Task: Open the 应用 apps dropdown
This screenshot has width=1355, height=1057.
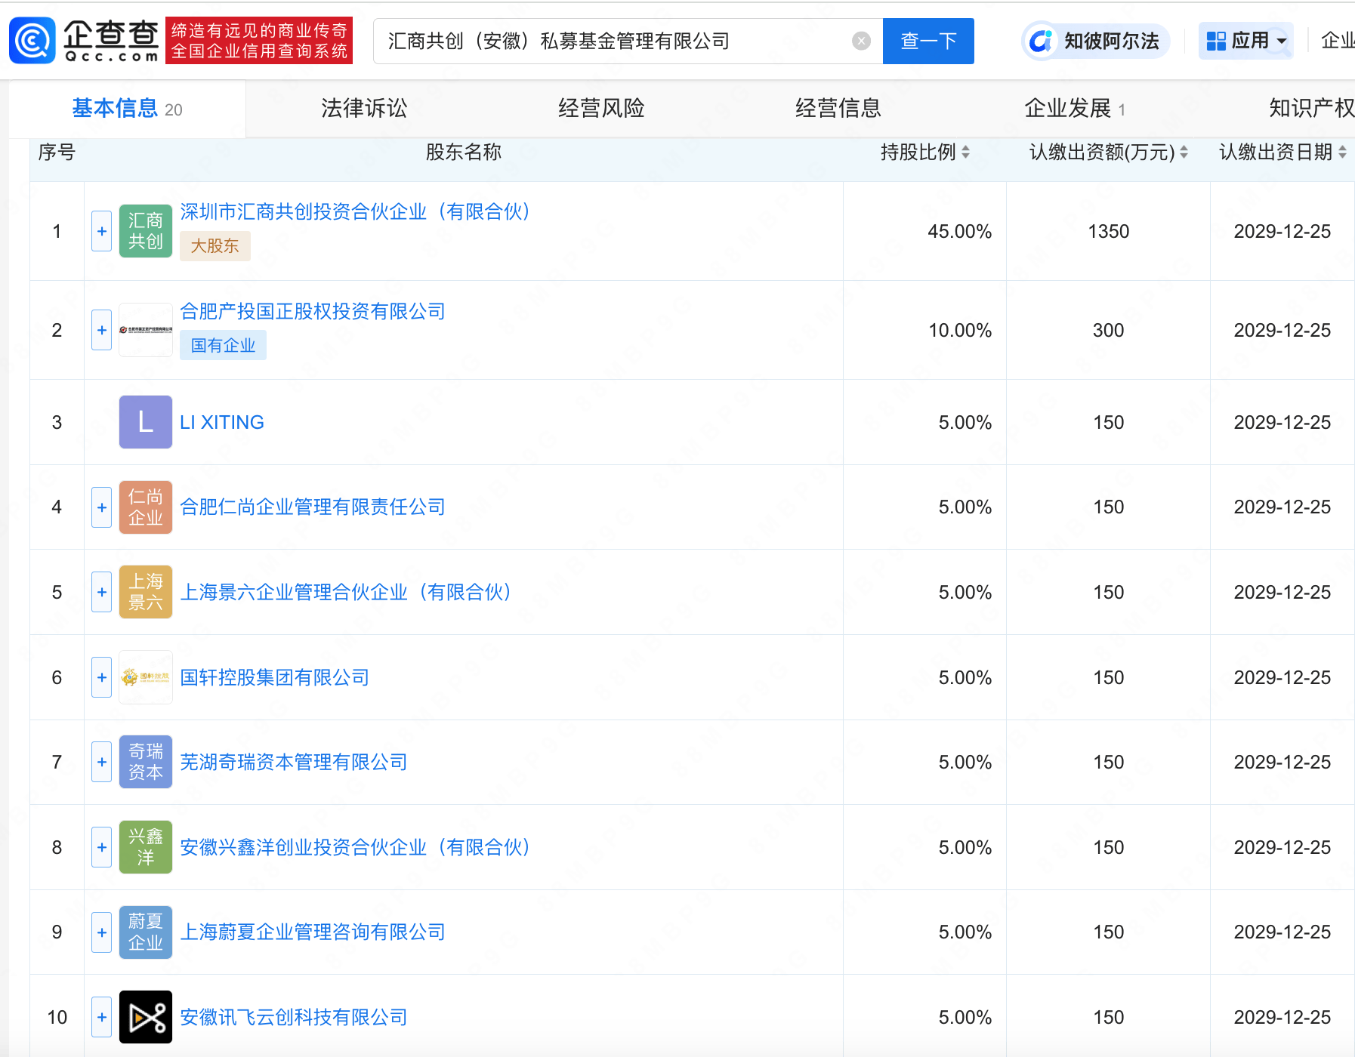Action: coord(1246,41)
